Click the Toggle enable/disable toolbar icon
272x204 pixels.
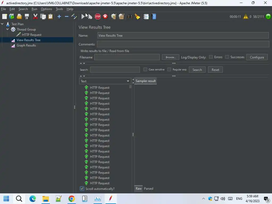click(74, 16)
